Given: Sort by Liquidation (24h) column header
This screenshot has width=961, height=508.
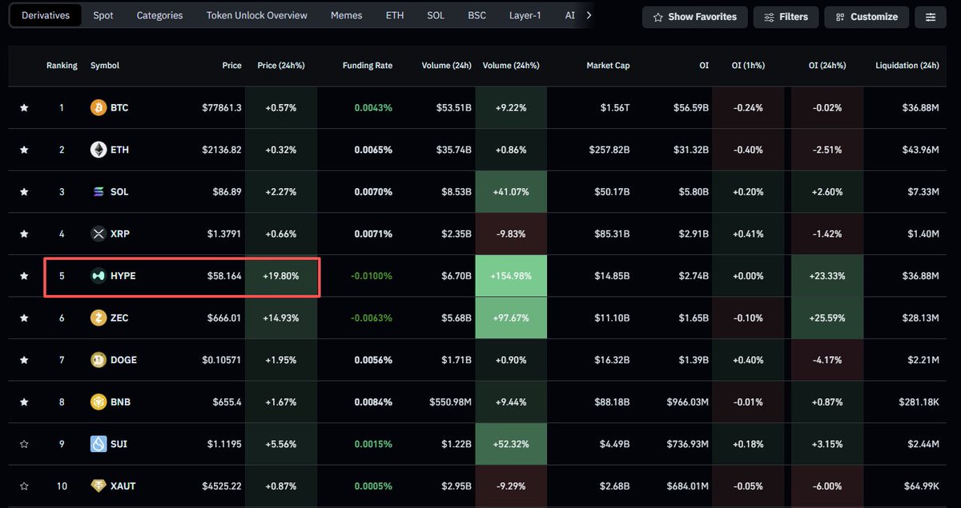Looking at the screenshot, I should click(x=907, y=66).
